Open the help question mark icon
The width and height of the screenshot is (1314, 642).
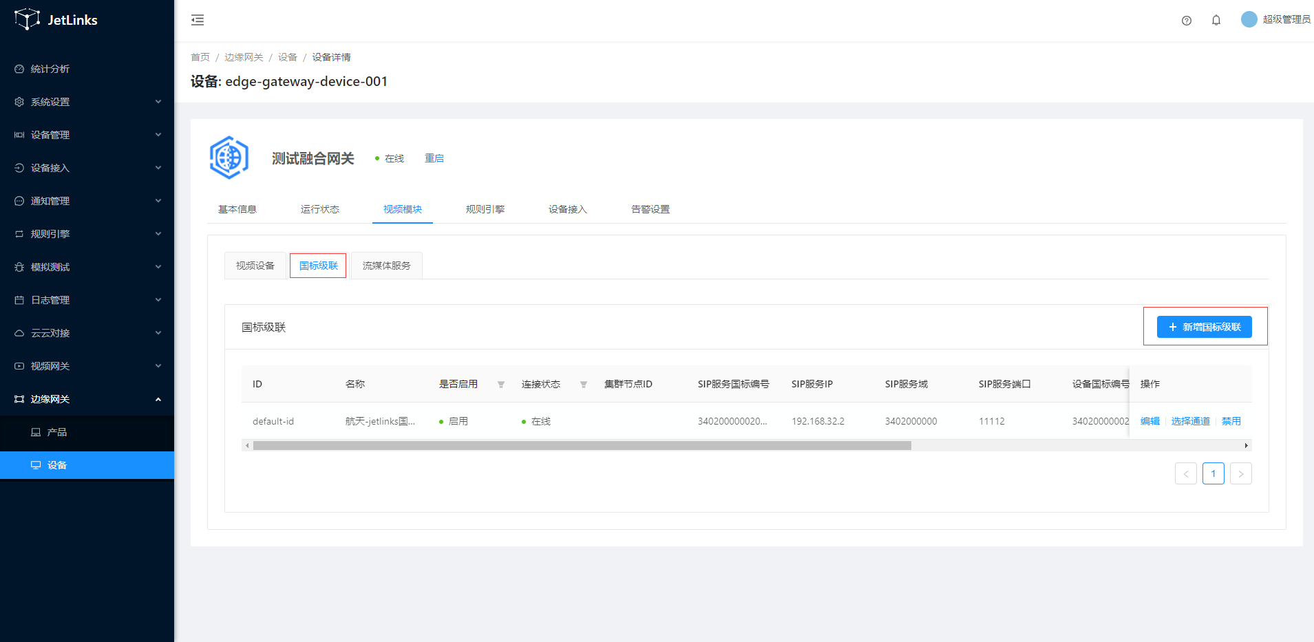pyautogui.click(x=1186, y=21)
